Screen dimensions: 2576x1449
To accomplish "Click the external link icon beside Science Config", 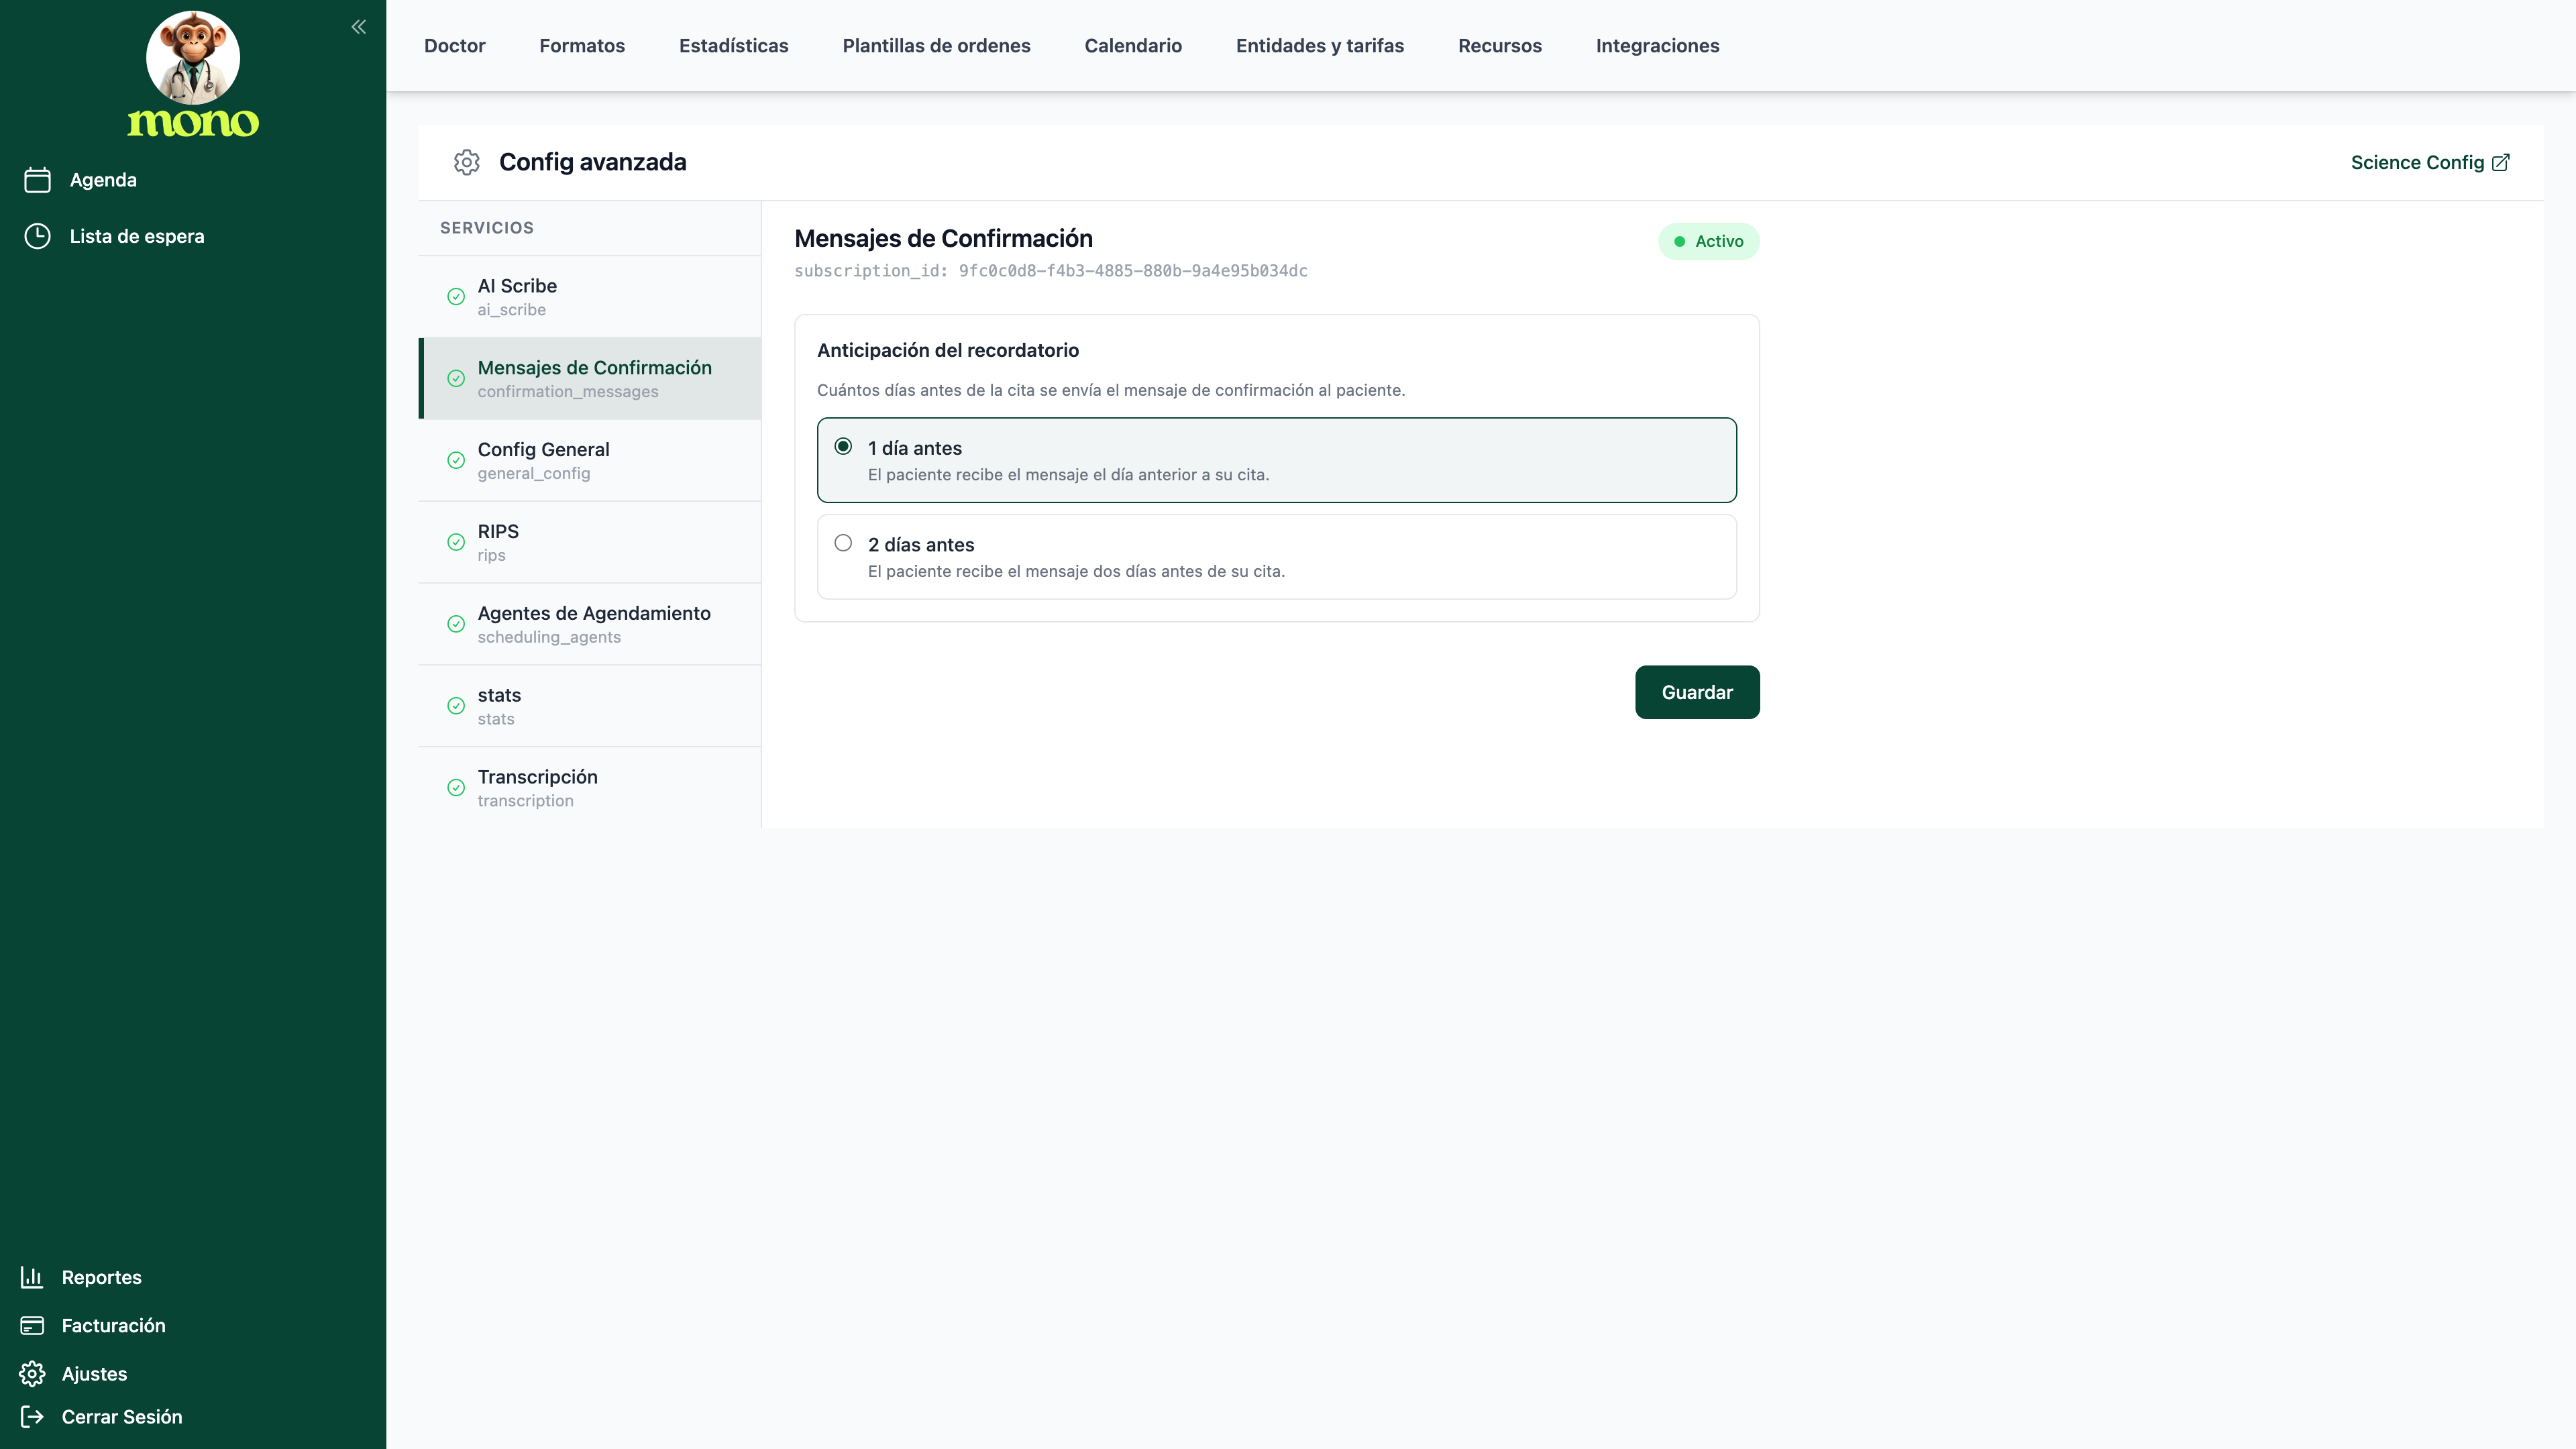I will coord(2501,162).
